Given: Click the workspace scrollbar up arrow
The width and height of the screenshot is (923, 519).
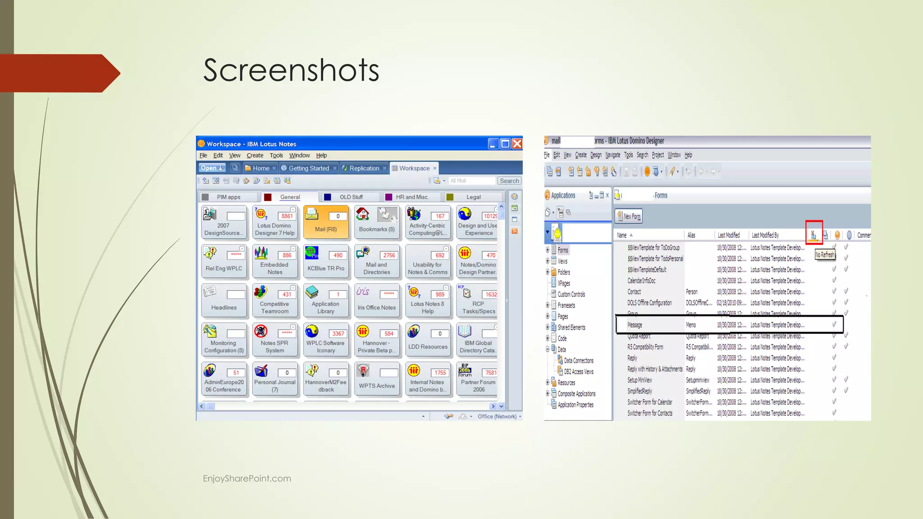Looking at the screenshot, I should 501,206.
